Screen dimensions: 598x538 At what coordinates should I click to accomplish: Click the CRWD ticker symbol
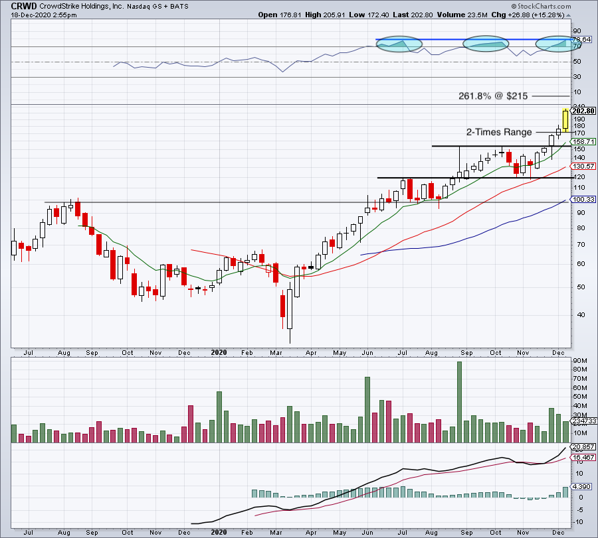tap(24, 6)
